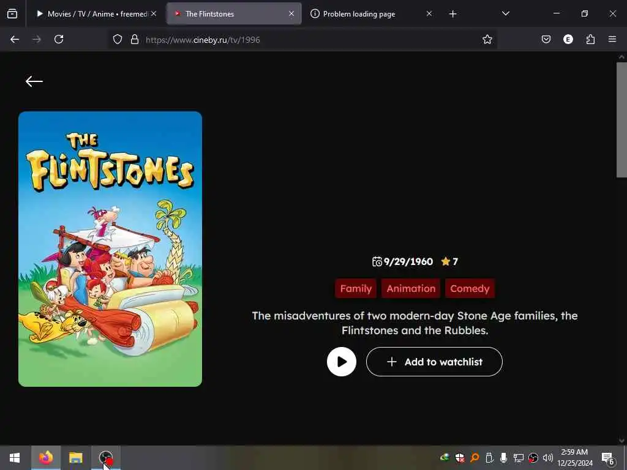Open the extensions puzzle icon
Screen dimensions: 627x470
(x=590, y=39)
